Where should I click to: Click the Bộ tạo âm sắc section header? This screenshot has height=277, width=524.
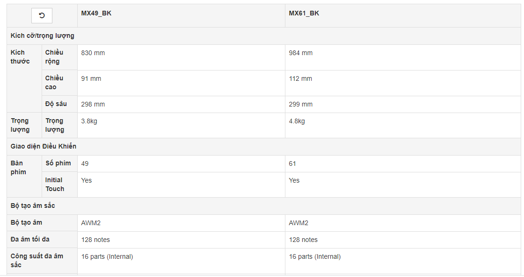(33, 206)
